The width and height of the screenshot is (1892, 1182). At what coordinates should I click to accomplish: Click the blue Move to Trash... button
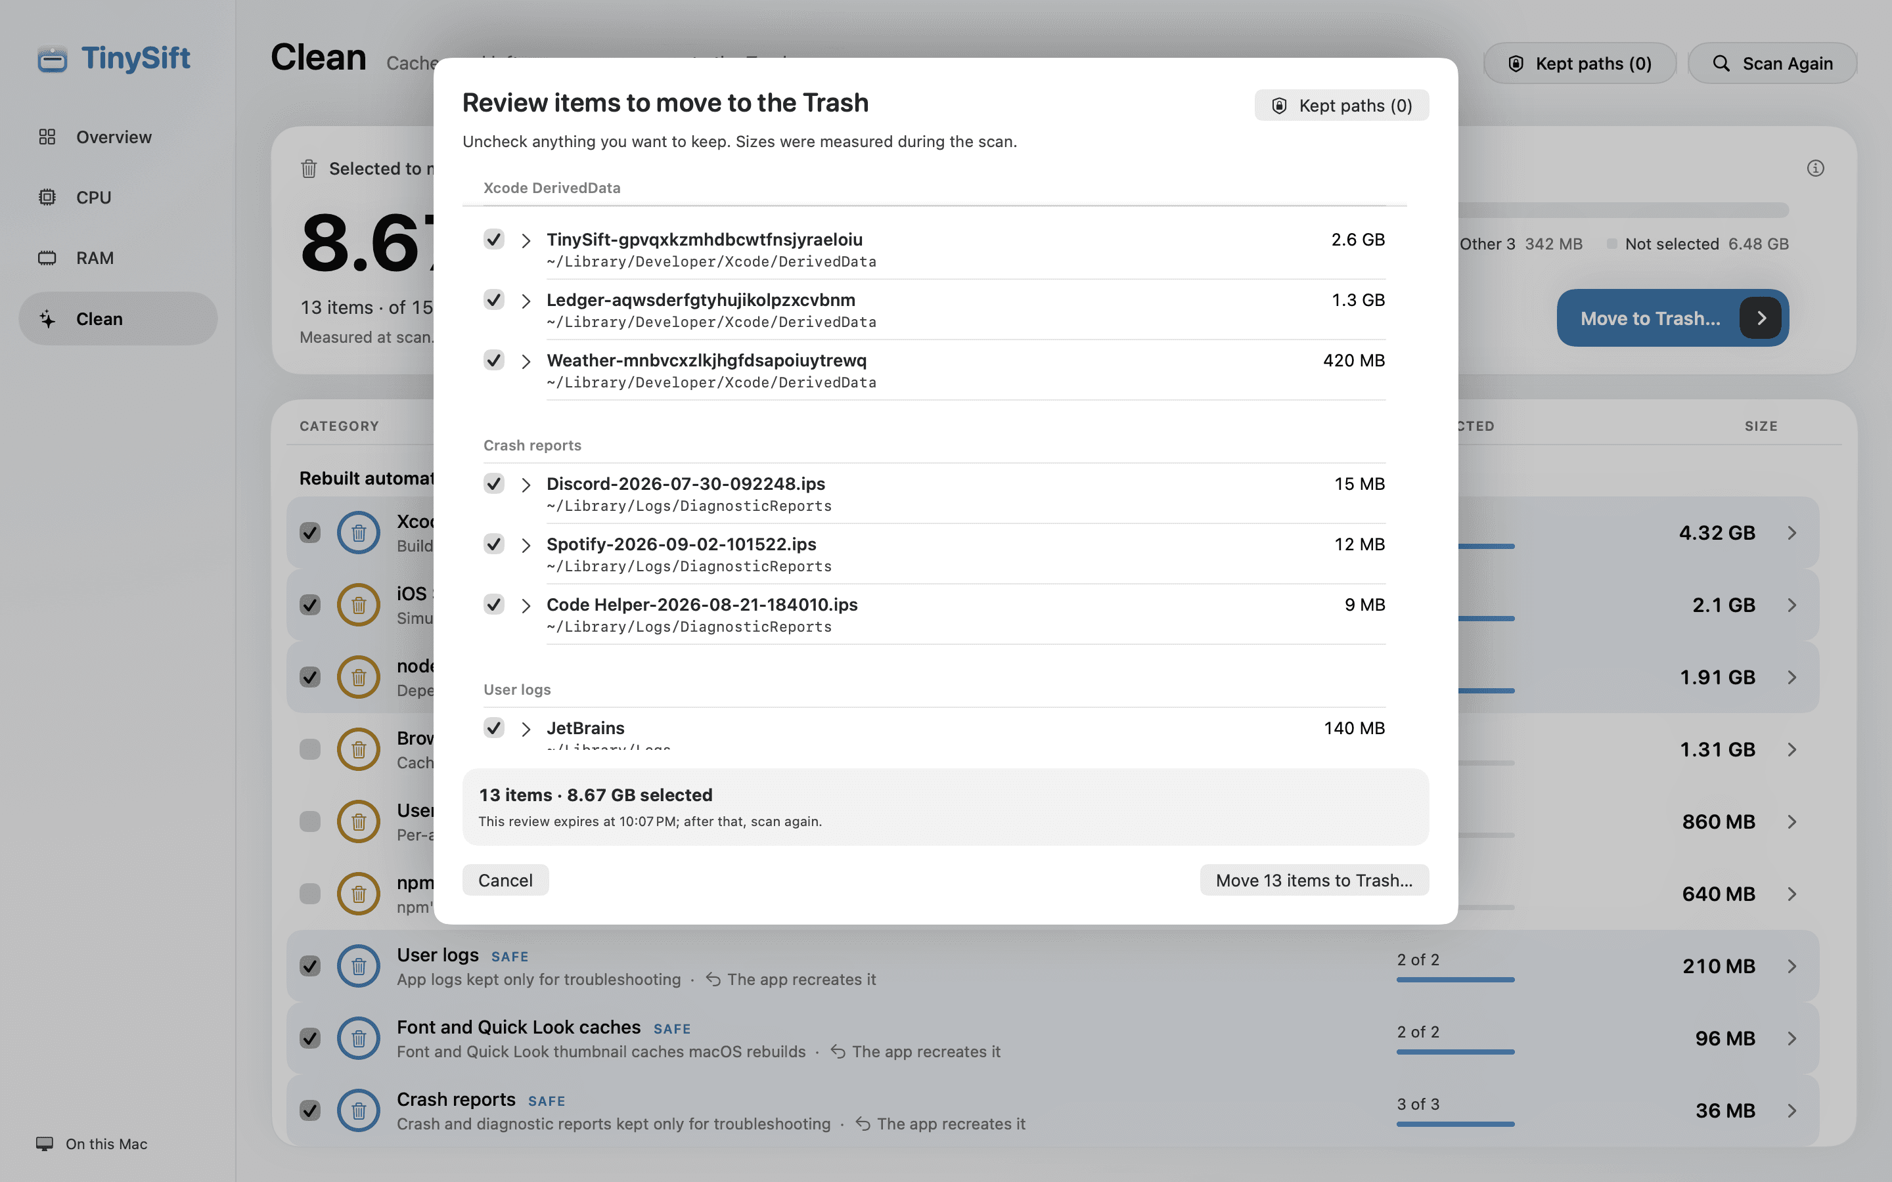click(x=1673, y=318)
